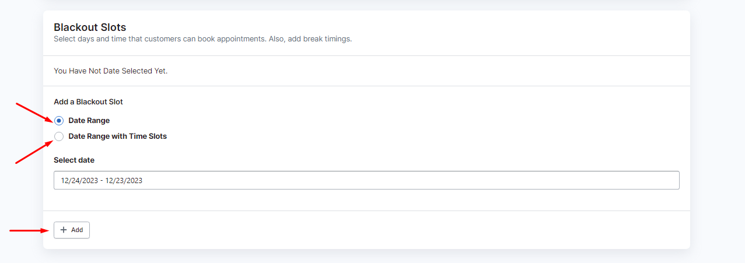
Task: Click the "Date Range" label text
Action: [x=89, y=121]
